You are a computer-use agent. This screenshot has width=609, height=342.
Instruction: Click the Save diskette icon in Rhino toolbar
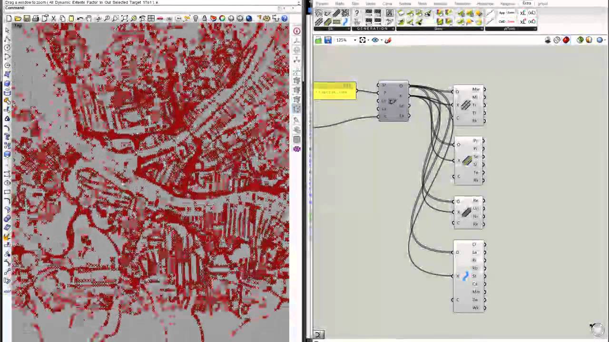point(27,19)
